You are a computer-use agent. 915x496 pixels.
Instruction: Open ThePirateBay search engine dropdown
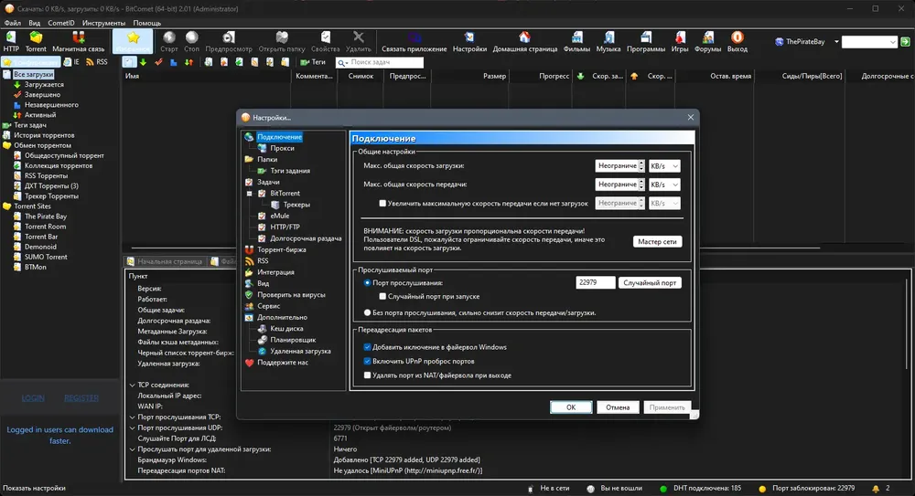[x=836, y=41]
